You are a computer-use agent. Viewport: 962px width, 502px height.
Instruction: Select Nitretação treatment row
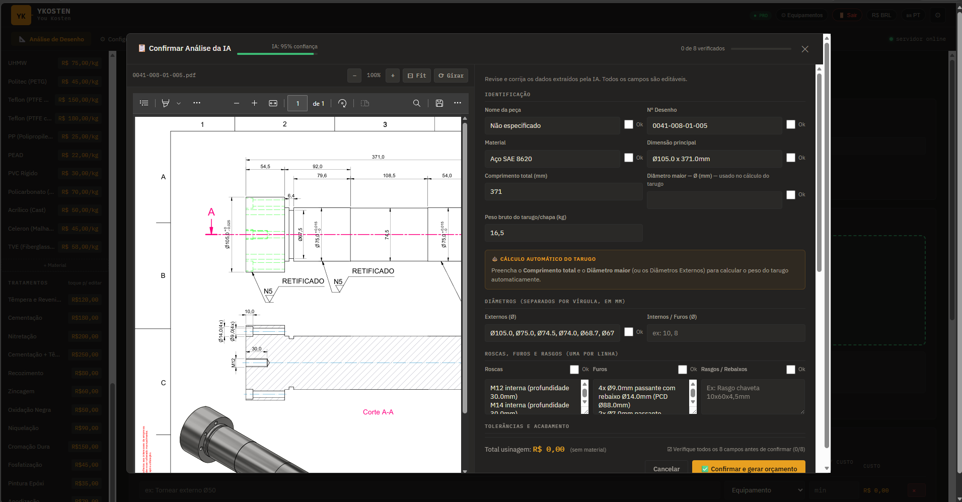tap(54, 336)
